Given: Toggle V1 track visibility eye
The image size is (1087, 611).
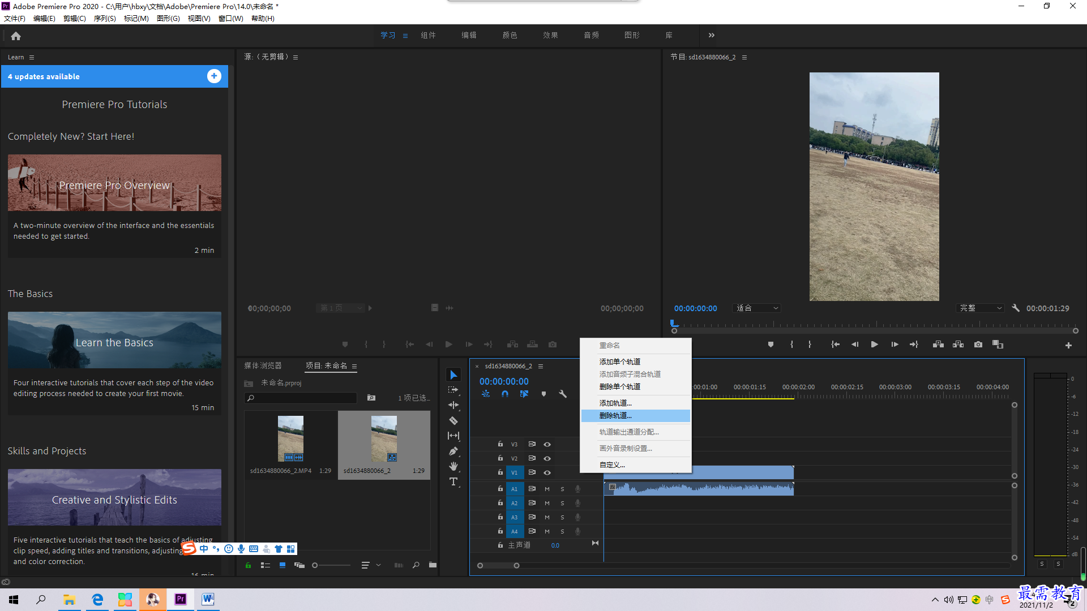Looking at the screenshot, I should point(547,472).
